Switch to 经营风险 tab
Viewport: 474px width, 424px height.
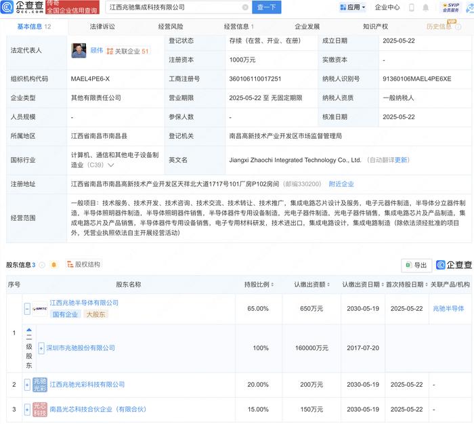(x=171, y=26)
